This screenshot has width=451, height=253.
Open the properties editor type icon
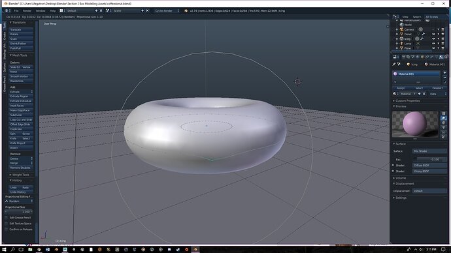(395, 57)
